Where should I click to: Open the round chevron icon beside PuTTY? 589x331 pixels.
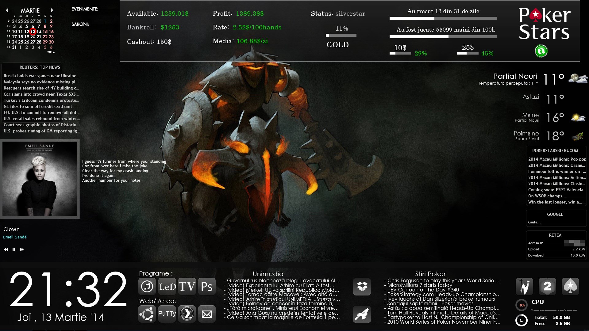187,314
